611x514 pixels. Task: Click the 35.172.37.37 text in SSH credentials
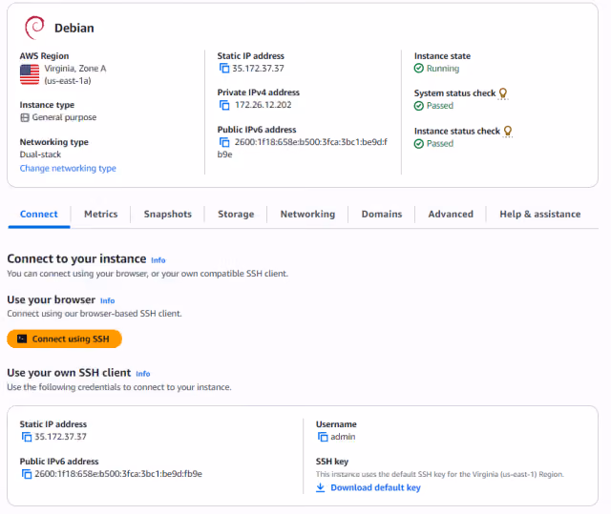[60, 437]
